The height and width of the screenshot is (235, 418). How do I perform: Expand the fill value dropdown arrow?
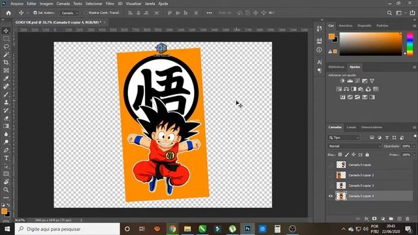pyautogui.click(x=414, y=155)
